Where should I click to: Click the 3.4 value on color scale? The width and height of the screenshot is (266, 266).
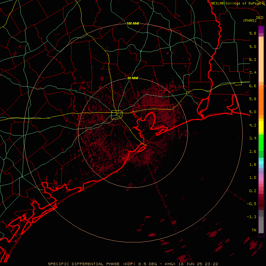tap(253, 138)
